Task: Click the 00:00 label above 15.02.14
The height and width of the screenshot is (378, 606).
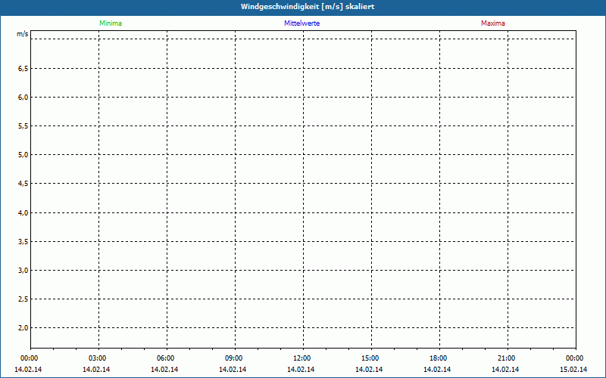Action: point(575,358)
